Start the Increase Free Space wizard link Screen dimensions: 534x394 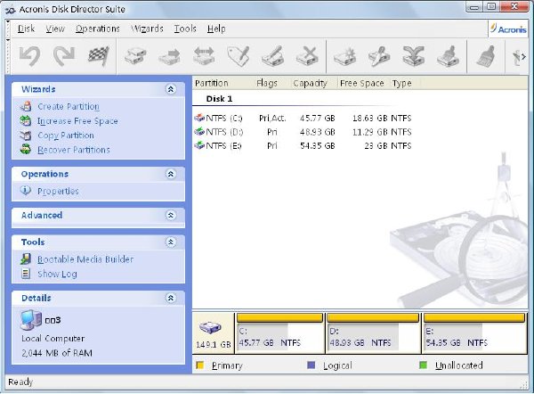tap(77, 121)
